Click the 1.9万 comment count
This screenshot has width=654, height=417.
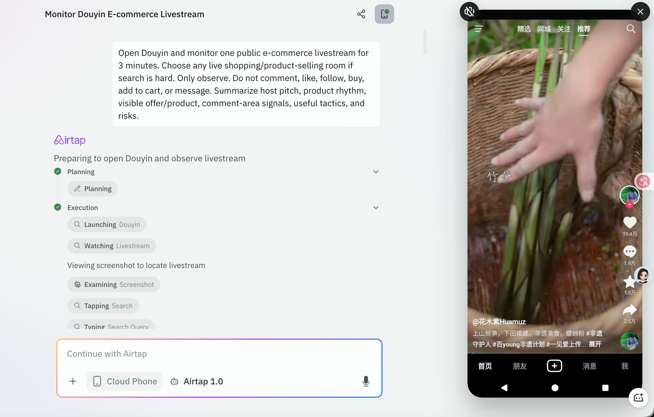click(x=630, y=263)
